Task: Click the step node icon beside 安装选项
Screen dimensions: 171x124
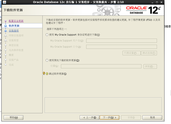Action: coord(6,31)
